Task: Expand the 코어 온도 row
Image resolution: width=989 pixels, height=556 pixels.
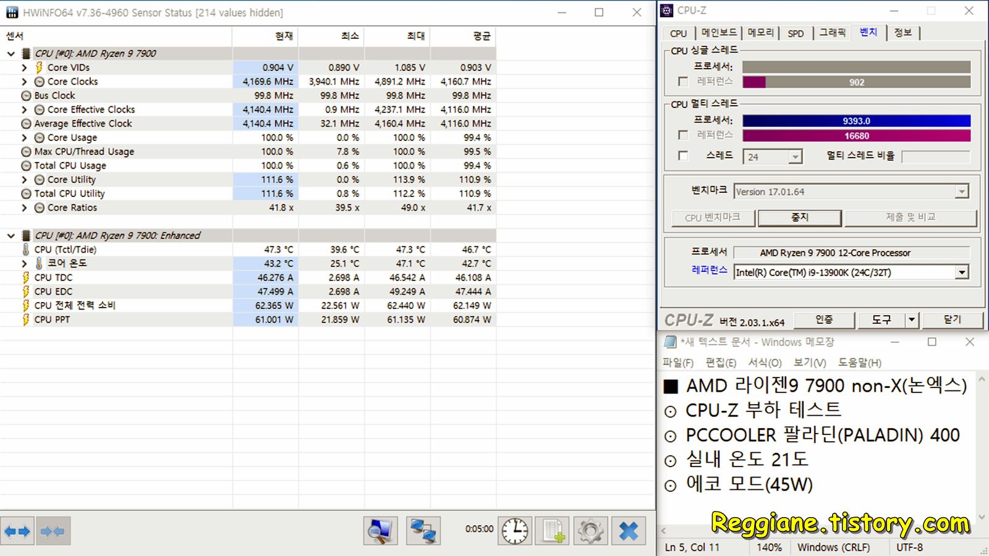Action: [x=24, y=263]
